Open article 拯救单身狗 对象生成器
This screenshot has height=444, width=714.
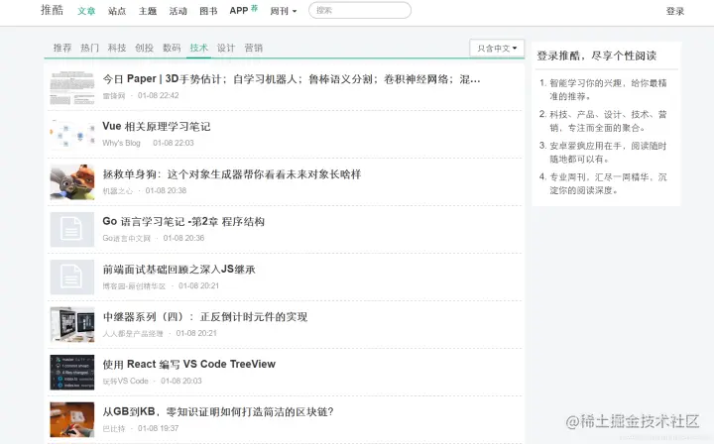232,174
